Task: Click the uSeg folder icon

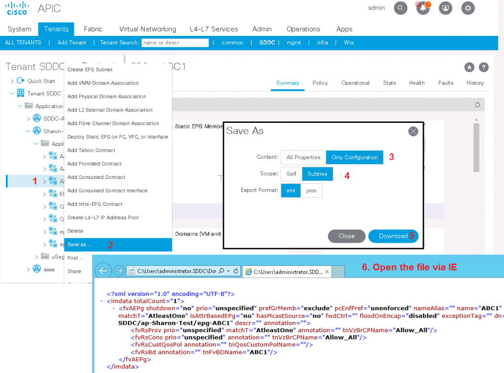Action: (x=45, y=256)
